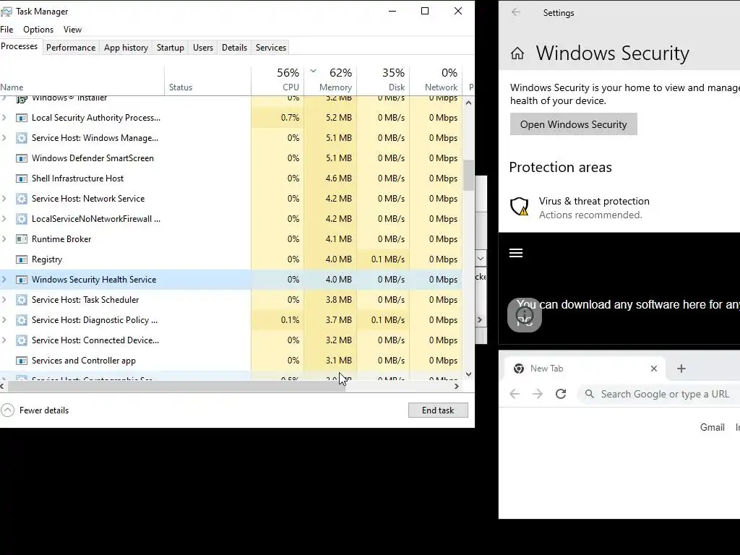Click the Service Host: Windows Manage gear icon
Image resolution: width=740 pixels, height=555 pixels.
click(x=21, y=138)
